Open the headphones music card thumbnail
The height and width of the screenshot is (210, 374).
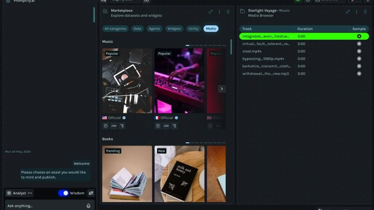coord(127,81)
